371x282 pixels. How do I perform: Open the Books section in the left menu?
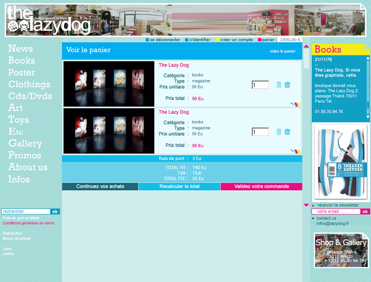pyautogui.click(x=22, y=60)
